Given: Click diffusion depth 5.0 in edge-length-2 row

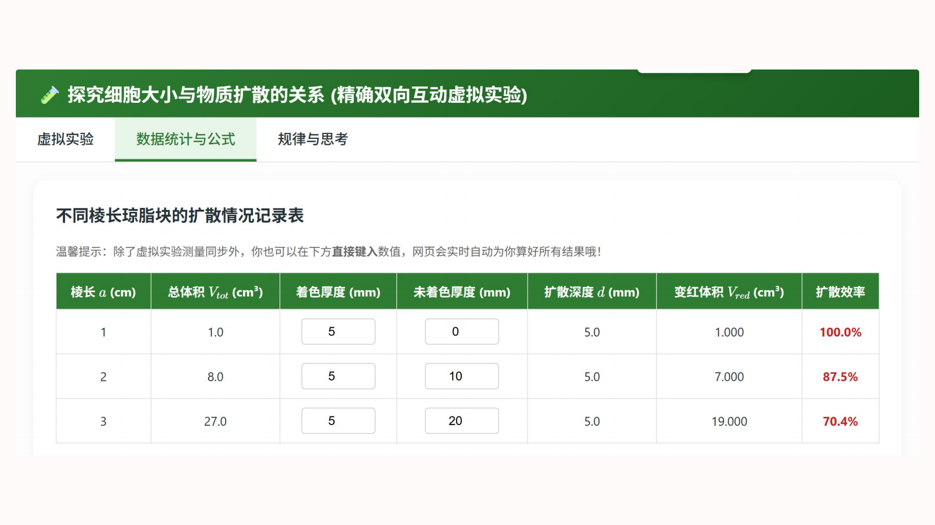Looking at the screenshot, I should pos(592,377).
